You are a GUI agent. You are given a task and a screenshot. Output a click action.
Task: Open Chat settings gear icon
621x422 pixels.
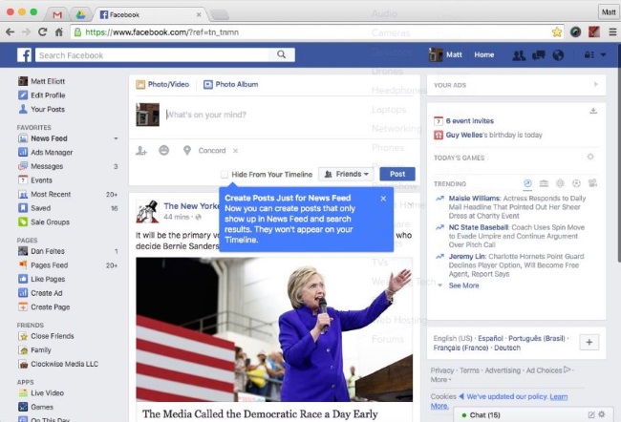pos(603,414)
